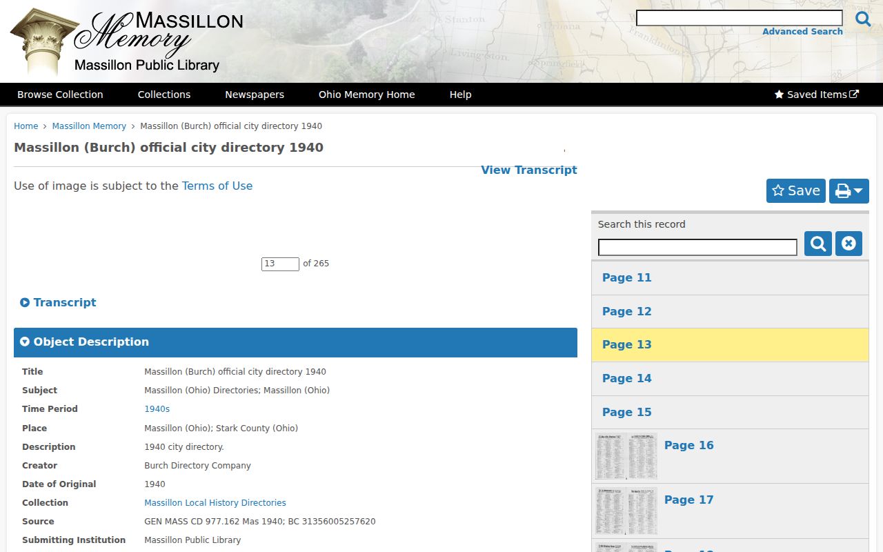Click the Home breadcrumb link
This screenshot has width=883, height=552.
click(x=26, y=126)
